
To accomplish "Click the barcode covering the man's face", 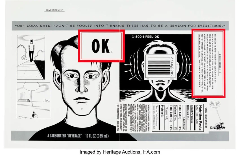I will 161,67.
